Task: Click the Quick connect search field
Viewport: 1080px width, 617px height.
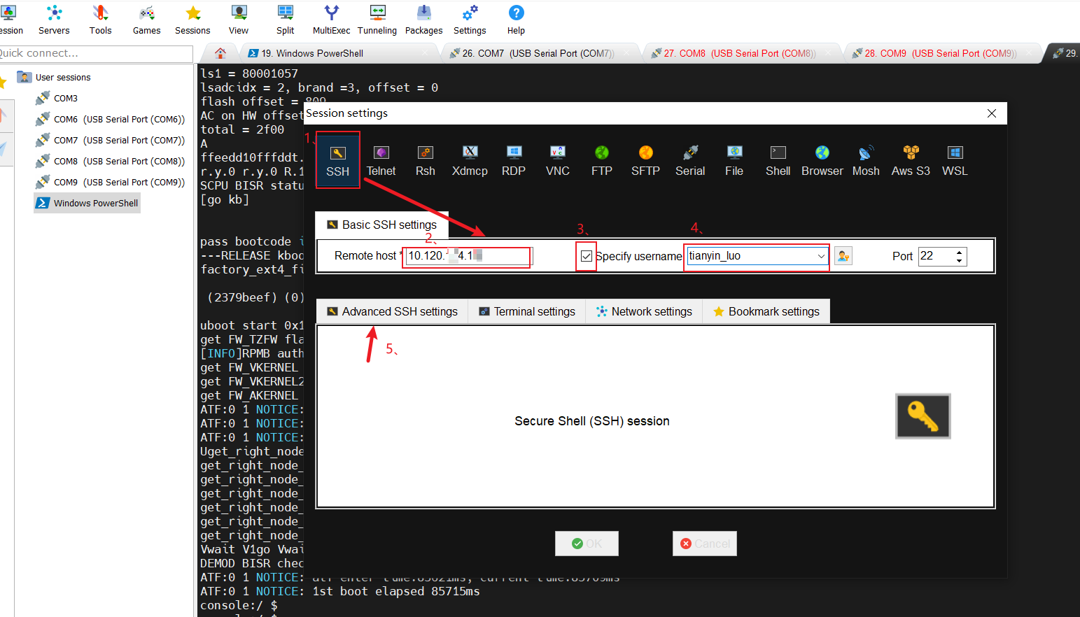Action: click(96, 53)
